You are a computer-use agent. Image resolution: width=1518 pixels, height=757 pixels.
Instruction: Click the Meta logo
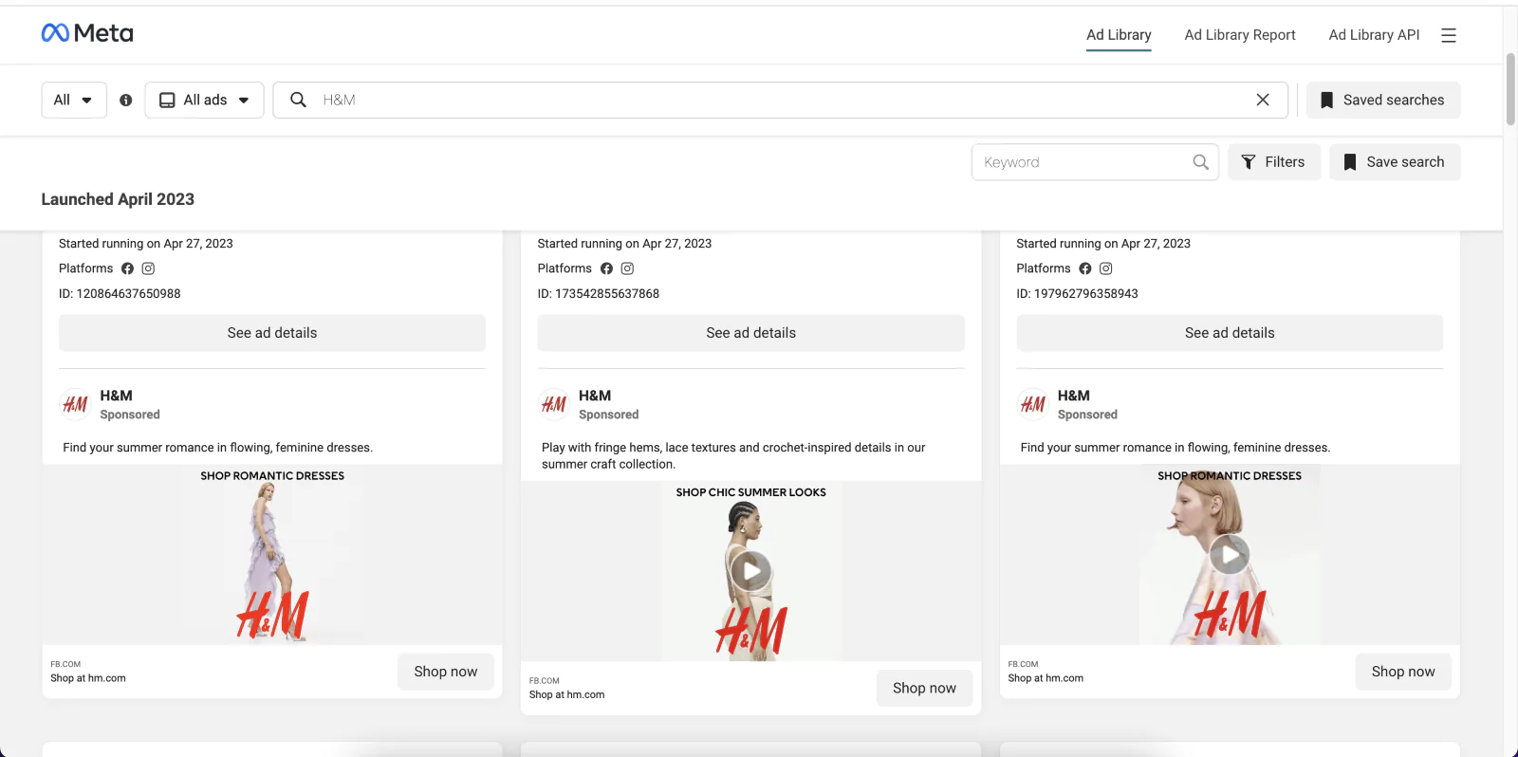coord(87,33)
